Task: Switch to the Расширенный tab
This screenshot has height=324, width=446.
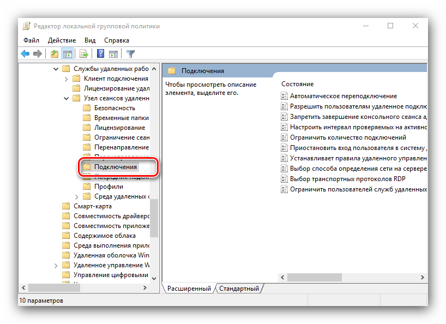Action: point(189,288)
